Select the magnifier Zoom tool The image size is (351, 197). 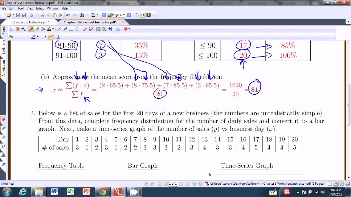[23, 29]
